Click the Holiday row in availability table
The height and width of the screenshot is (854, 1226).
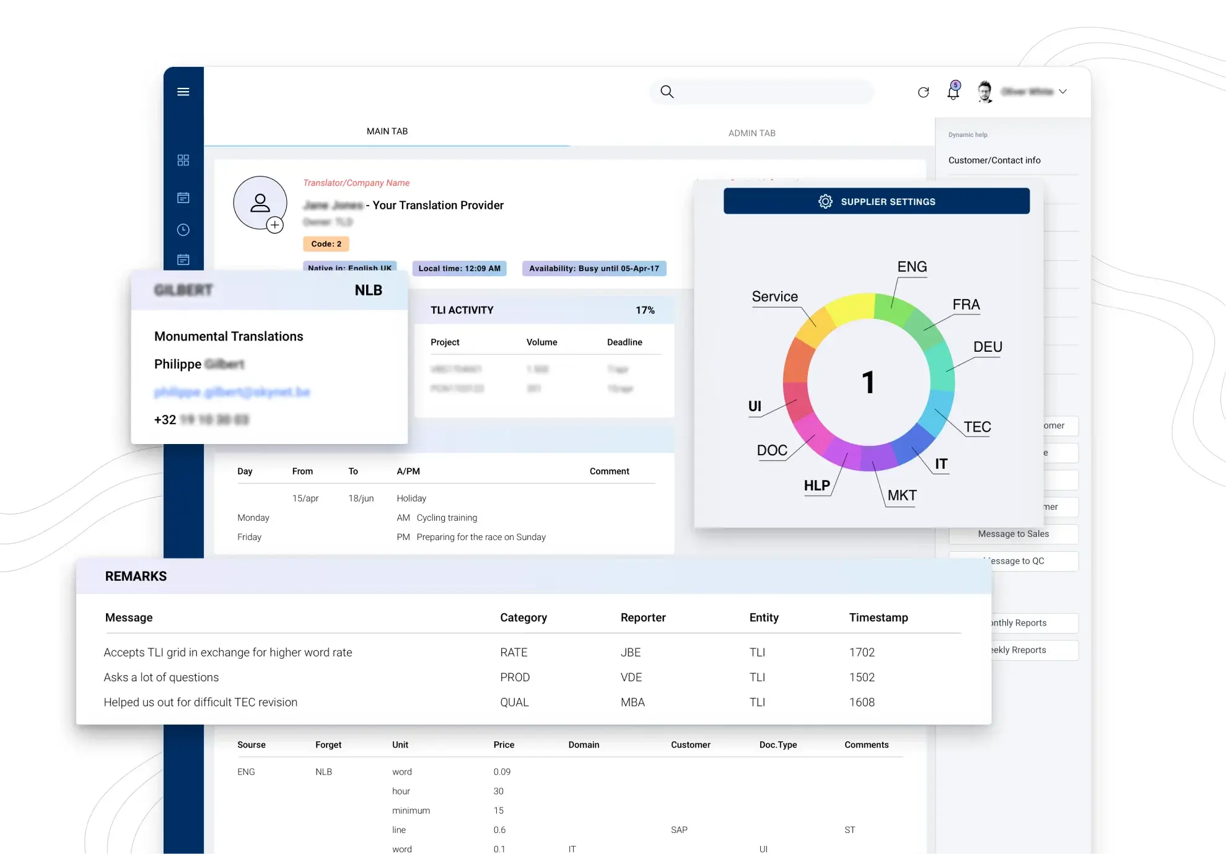446,499
